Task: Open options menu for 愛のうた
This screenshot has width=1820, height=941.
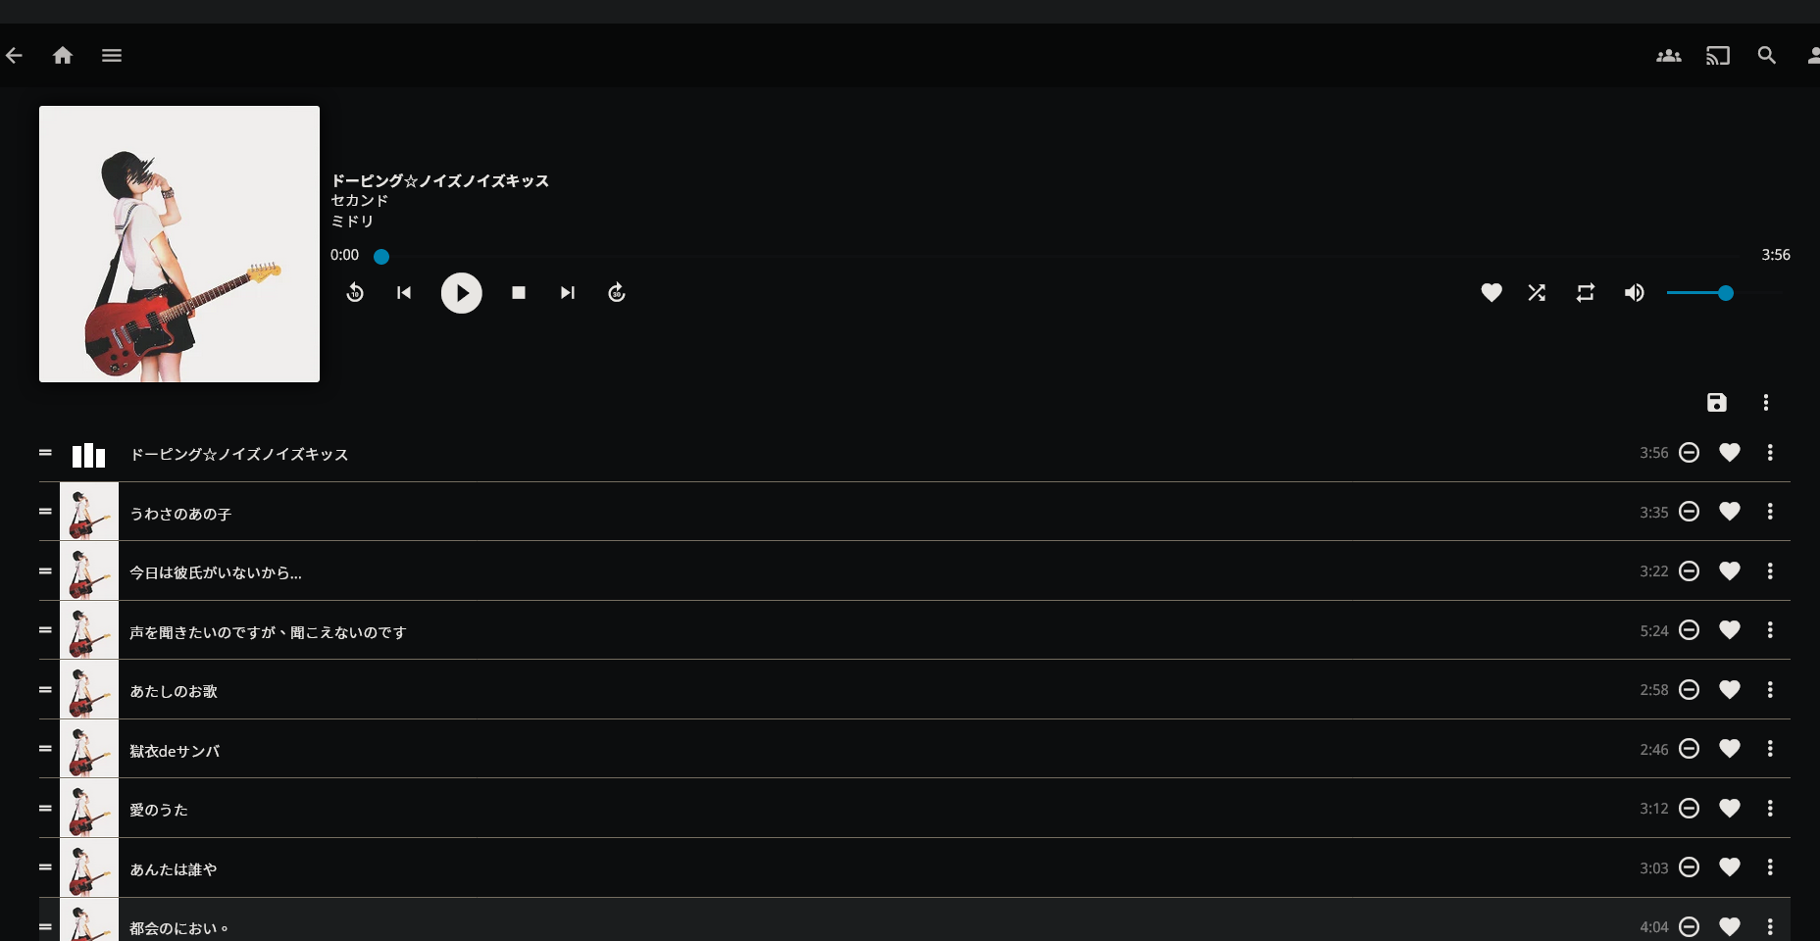Action: point(1770,809)
